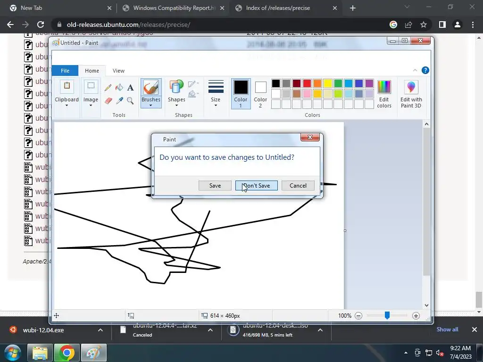Click the Paint zoom slider handle
This screenshot has width=483, height=362.
(387, 315)
